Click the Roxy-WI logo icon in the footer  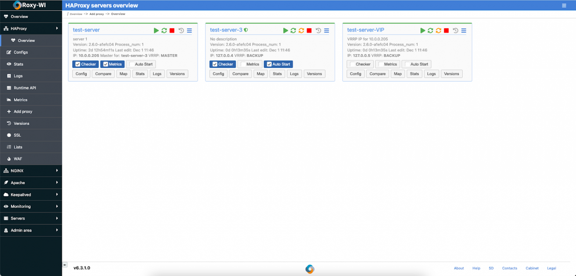click(310, 269)
